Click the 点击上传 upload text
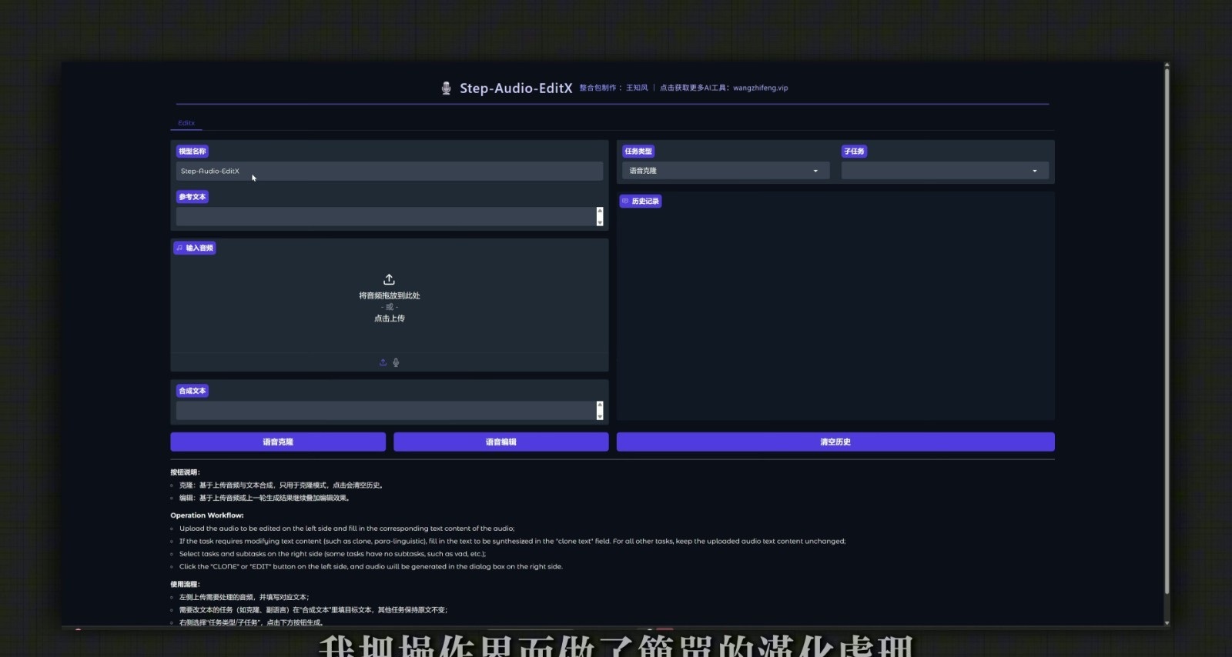This screenshot has width=1232, height=657. pyautogui.click(x=389, y=318)
